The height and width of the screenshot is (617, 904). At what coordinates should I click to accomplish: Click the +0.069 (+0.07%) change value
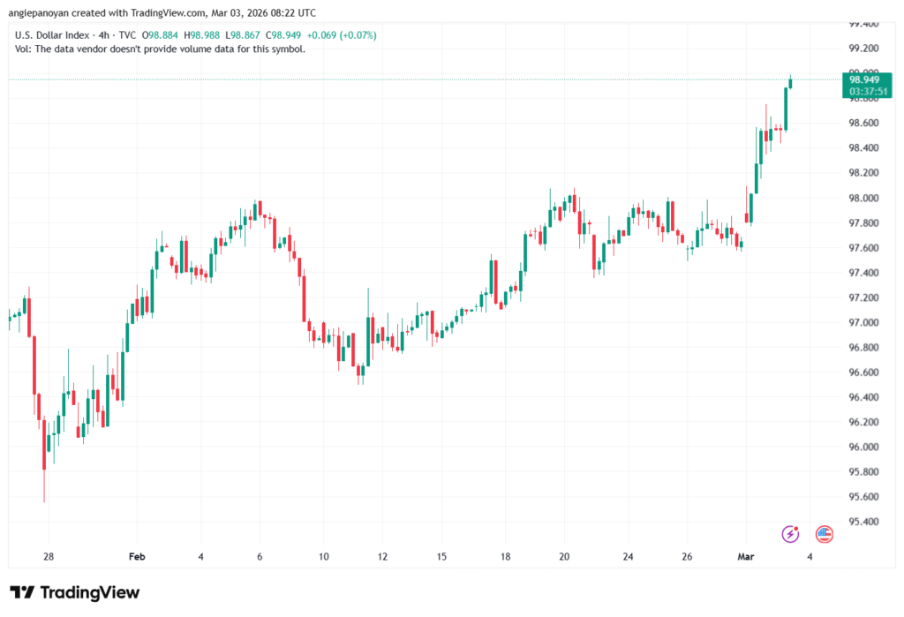click(x=344, y=35)
